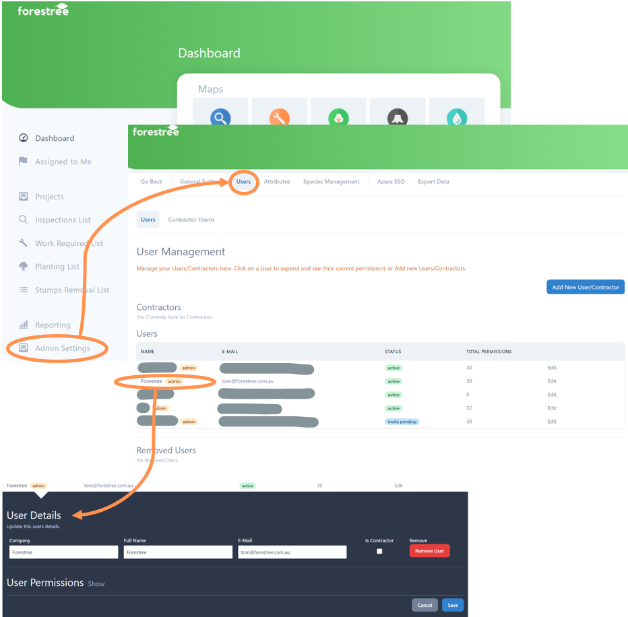
Task: Click the teal water drop map icon
Action: (x=456, y=116)
